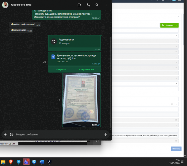
Task: Forward the medical certificate photo
Action: pyautogui.click(x=59, y=100)
